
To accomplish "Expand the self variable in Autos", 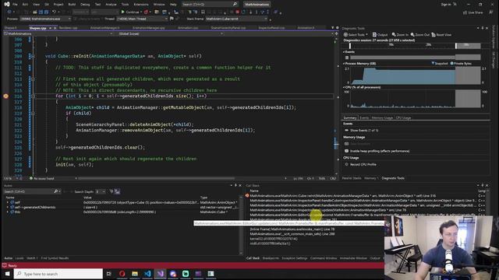I will click(x=8, y=202).
